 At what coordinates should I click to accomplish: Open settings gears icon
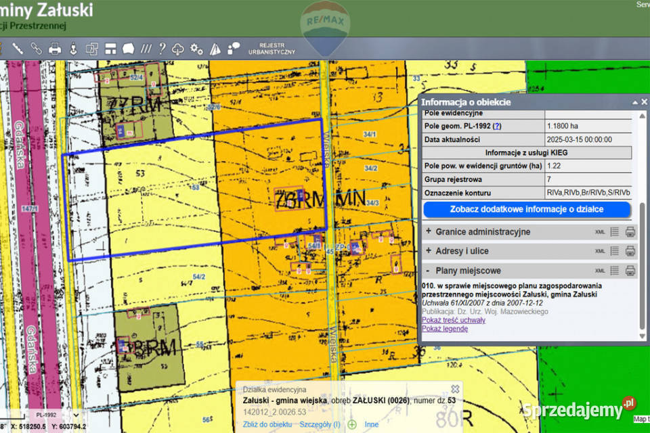pos(196,49)
